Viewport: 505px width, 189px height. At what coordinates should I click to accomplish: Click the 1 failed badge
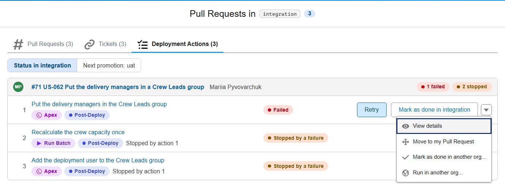coord(433,87)
